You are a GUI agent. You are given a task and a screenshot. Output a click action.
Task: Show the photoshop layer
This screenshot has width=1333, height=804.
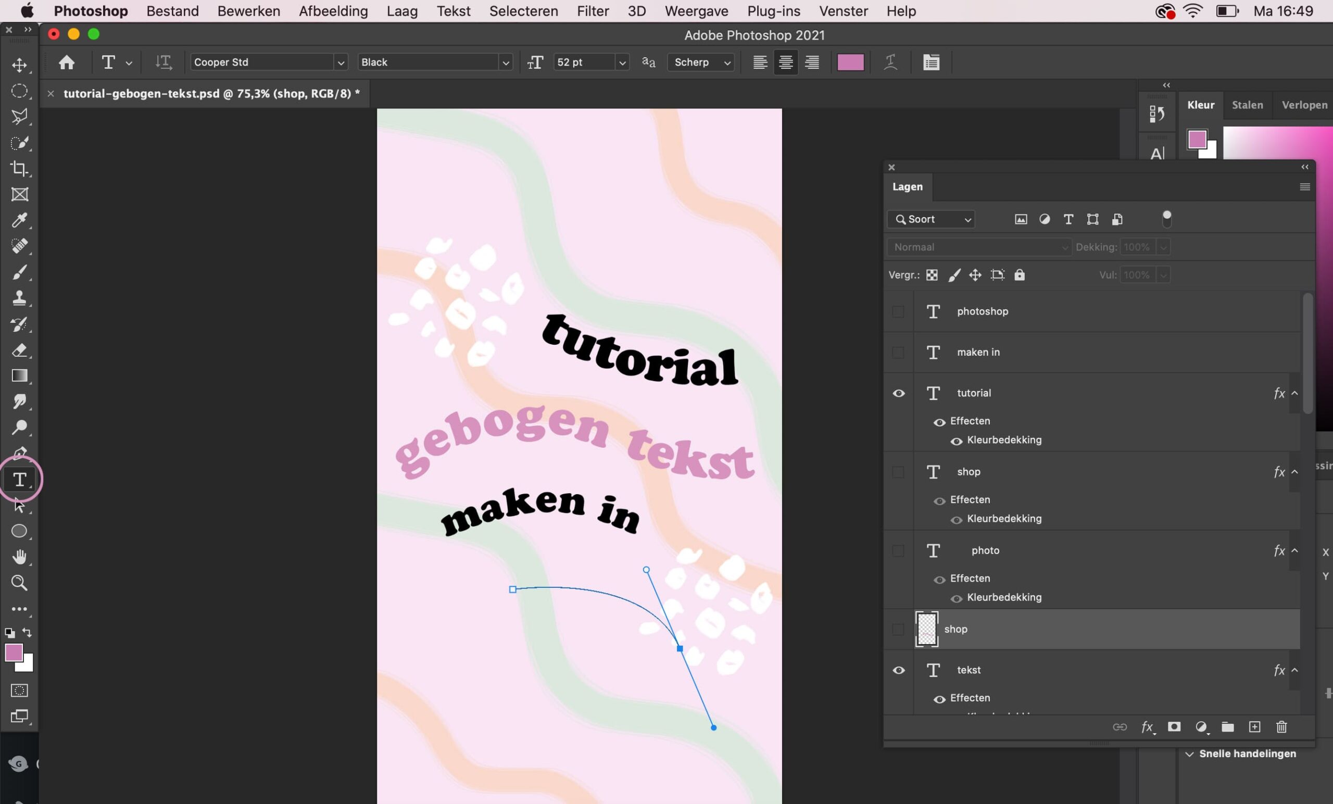(898, 311)
